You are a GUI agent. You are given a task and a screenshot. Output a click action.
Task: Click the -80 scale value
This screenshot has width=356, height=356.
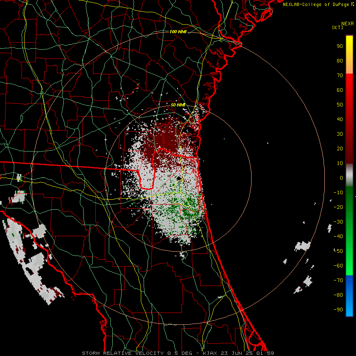click(x=338, y=295)
